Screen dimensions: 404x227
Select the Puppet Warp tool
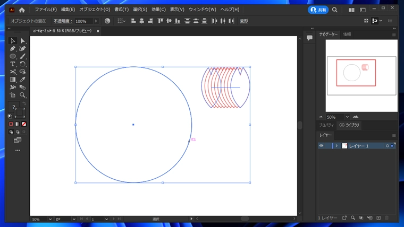click(13, 87)
